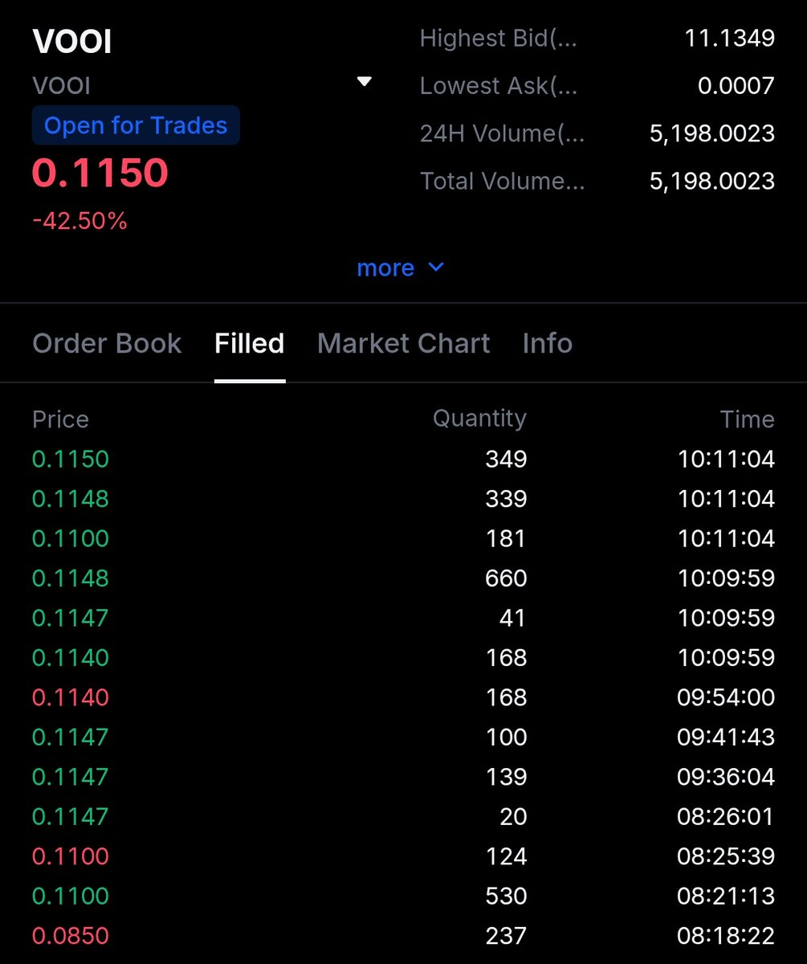Click the -42.50% price change value

[79, 221]
